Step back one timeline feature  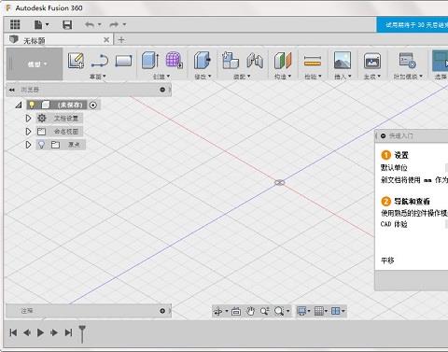(27, 332)
